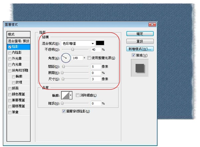Open the 輪廓 contour curve thumbnail
The image size is (200, 147).
[x=65, y=95]
